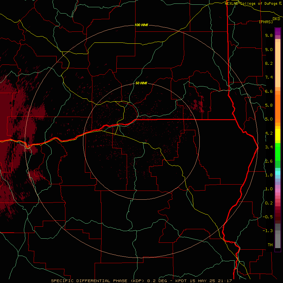Click the 5.0 value on the color scale
The height and width of the screenshot is (283, 283).
click(x=269, y=119)
